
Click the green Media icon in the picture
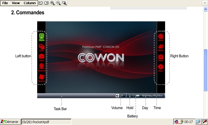(x=42, y=37)
